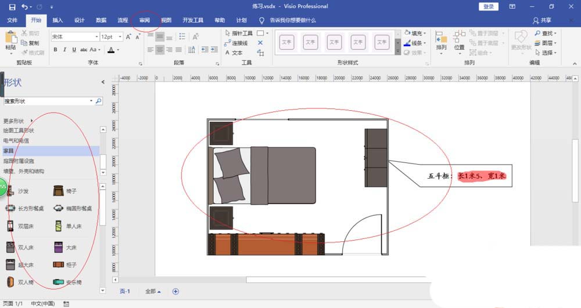Open the Select (选择) dropdown
The height and width of the screenshot is (308, 581).
click(546, 53)
